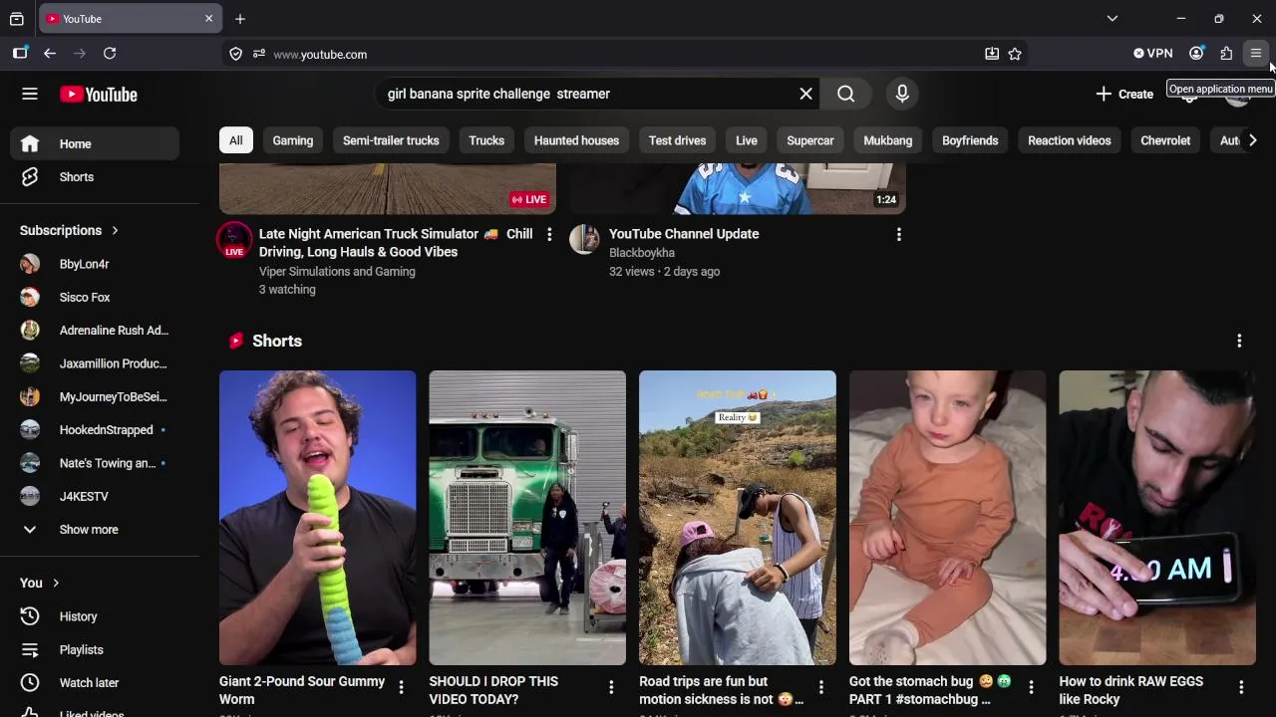Image resolution: width=1276 pixels, height=717 pixels.
Task: Open J4KESTV subscription channel
Action: (x=95, y=496)
